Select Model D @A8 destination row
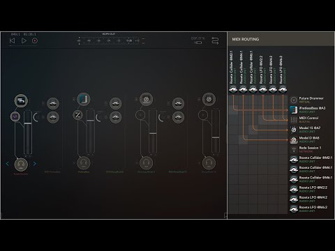 pos(311,139)
